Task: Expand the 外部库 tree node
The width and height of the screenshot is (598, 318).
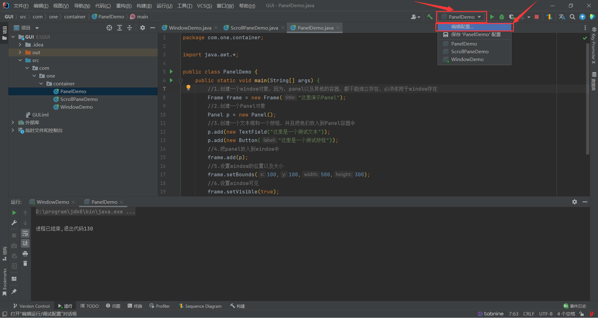Action: click(13, 122)
